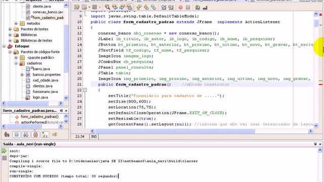The height and width of the screenshot is (182, 324).
Task: Toggle Sort by Source in Navigator
Action: tap(54, 134)
